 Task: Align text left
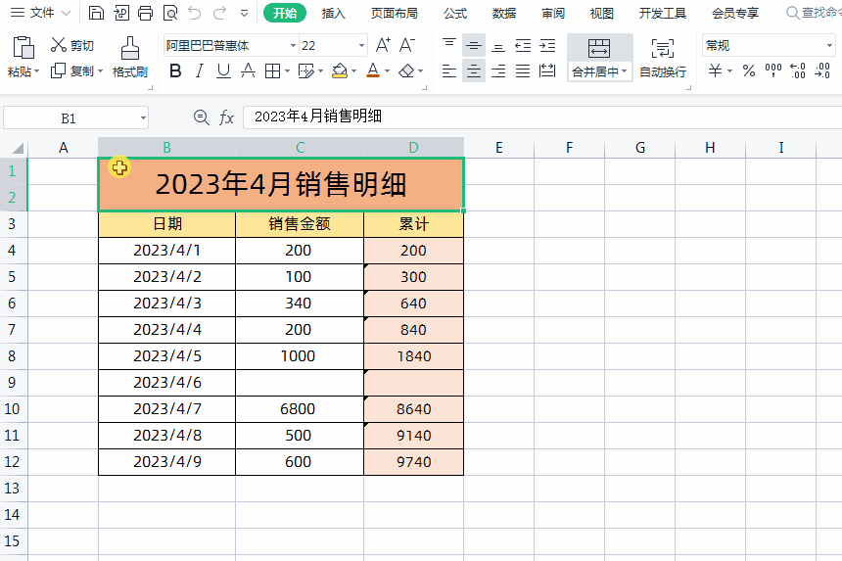[x=449, y=70]
